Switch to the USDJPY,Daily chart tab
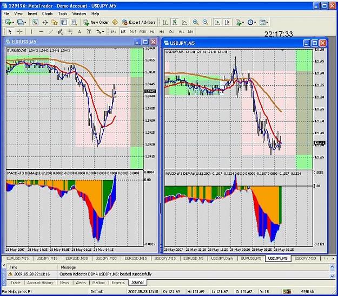The image size is (338, 296). 222,258
